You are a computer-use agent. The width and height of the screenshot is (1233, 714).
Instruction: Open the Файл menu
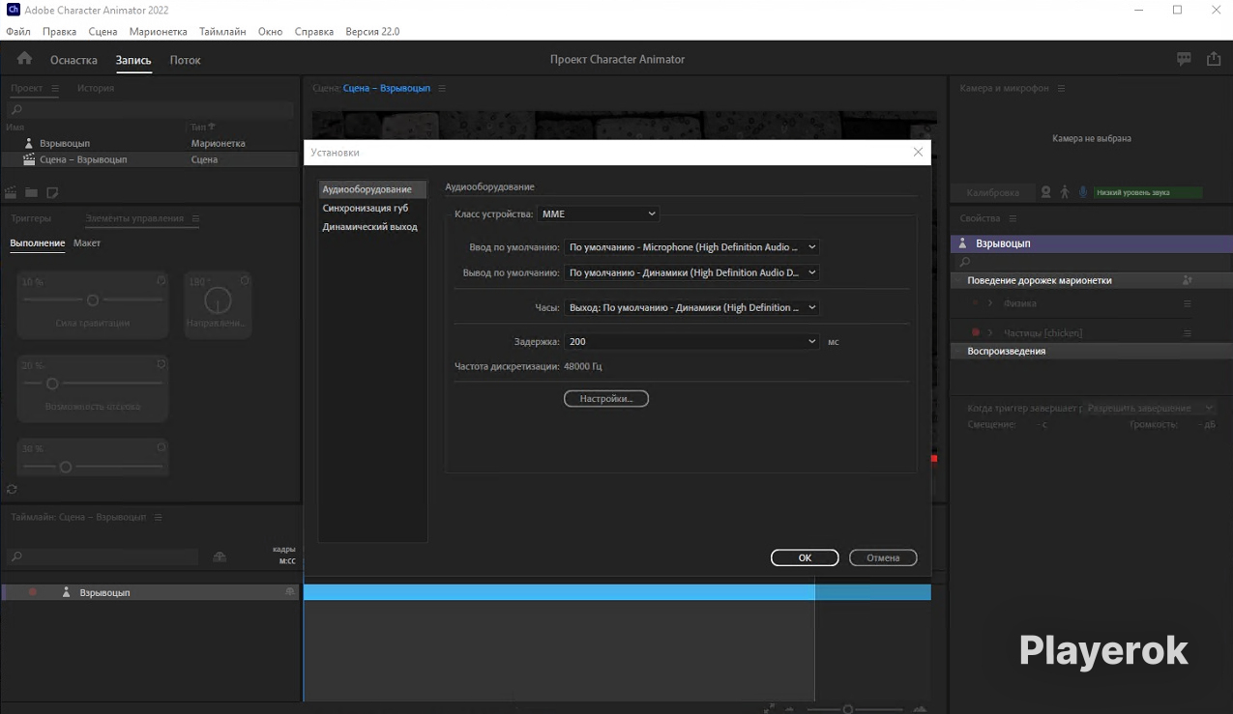[x=17, y=32]
